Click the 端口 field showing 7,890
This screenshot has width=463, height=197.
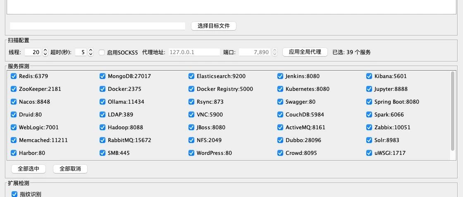point(255,52)
